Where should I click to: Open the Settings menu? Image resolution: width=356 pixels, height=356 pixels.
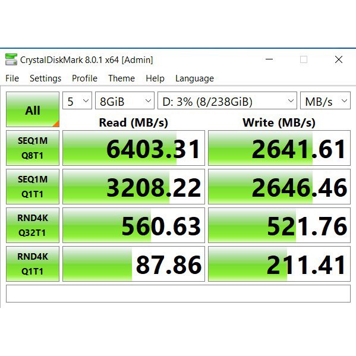(x=45, y=78)
